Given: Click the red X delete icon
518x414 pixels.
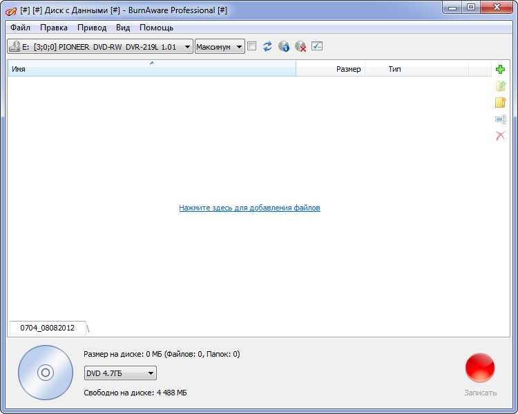Looking at the screenshot, I should tap(501, 135).
